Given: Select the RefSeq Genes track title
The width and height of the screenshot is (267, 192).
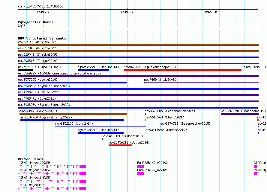Looking at the screenshot, I should (31, 159).
